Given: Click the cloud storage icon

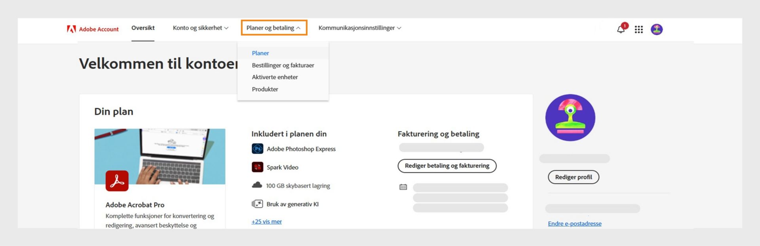Looking at the screenshot, I should (257, 185).
